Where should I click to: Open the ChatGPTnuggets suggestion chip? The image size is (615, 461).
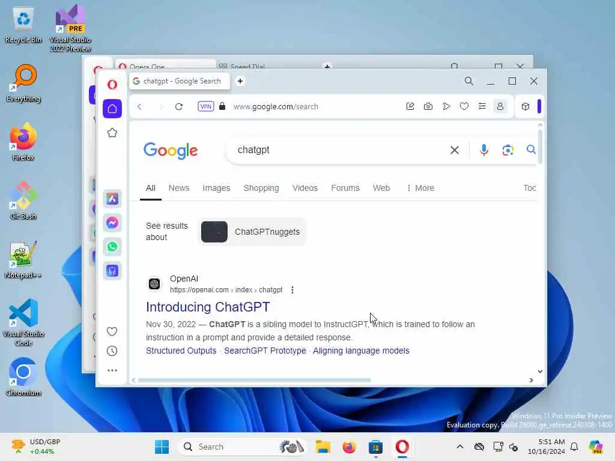252,232
